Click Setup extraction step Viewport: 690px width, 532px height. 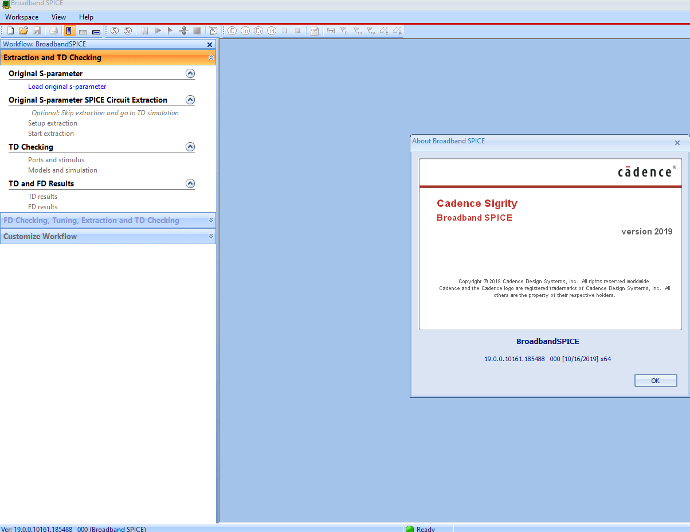pyautogui.click(x=53, y=123)
